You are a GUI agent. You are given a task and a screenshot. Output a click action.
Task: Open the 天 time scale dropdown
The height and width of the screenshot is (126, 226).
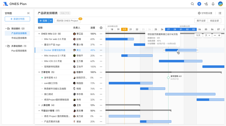click(207, 35)
